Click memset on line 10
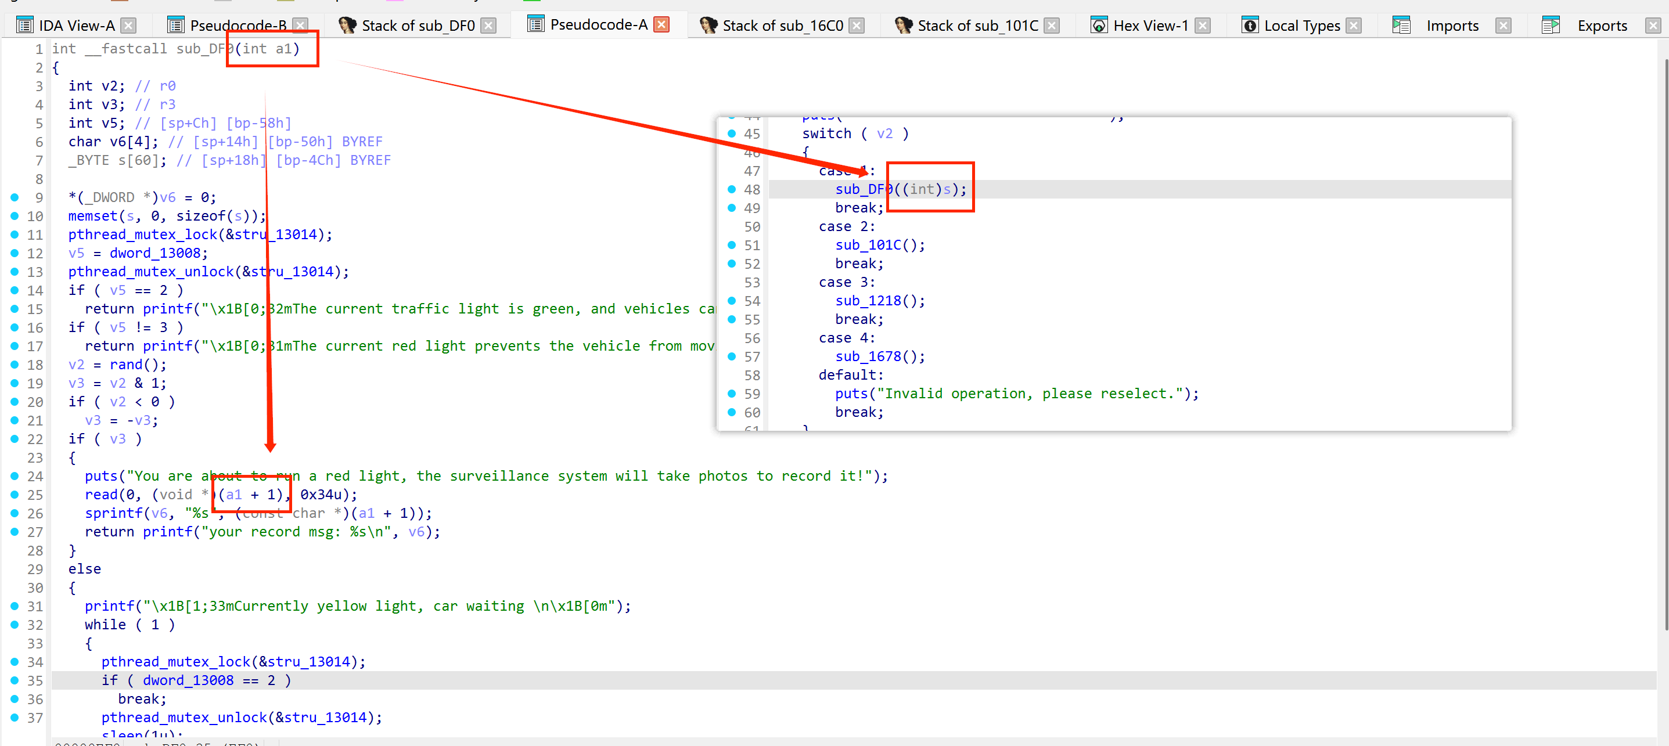Screen dimensions: 1669x746 pyautogui.click(x=93, y=215)
